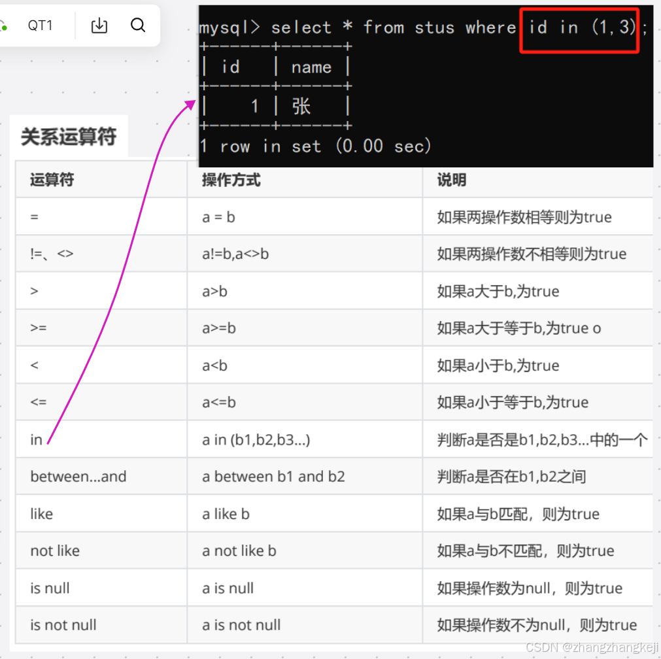Image resolution: width=661 pixels, height=659 pixels.
Task: Select the 'a like b' cell
Action: [x=305, y=513]
